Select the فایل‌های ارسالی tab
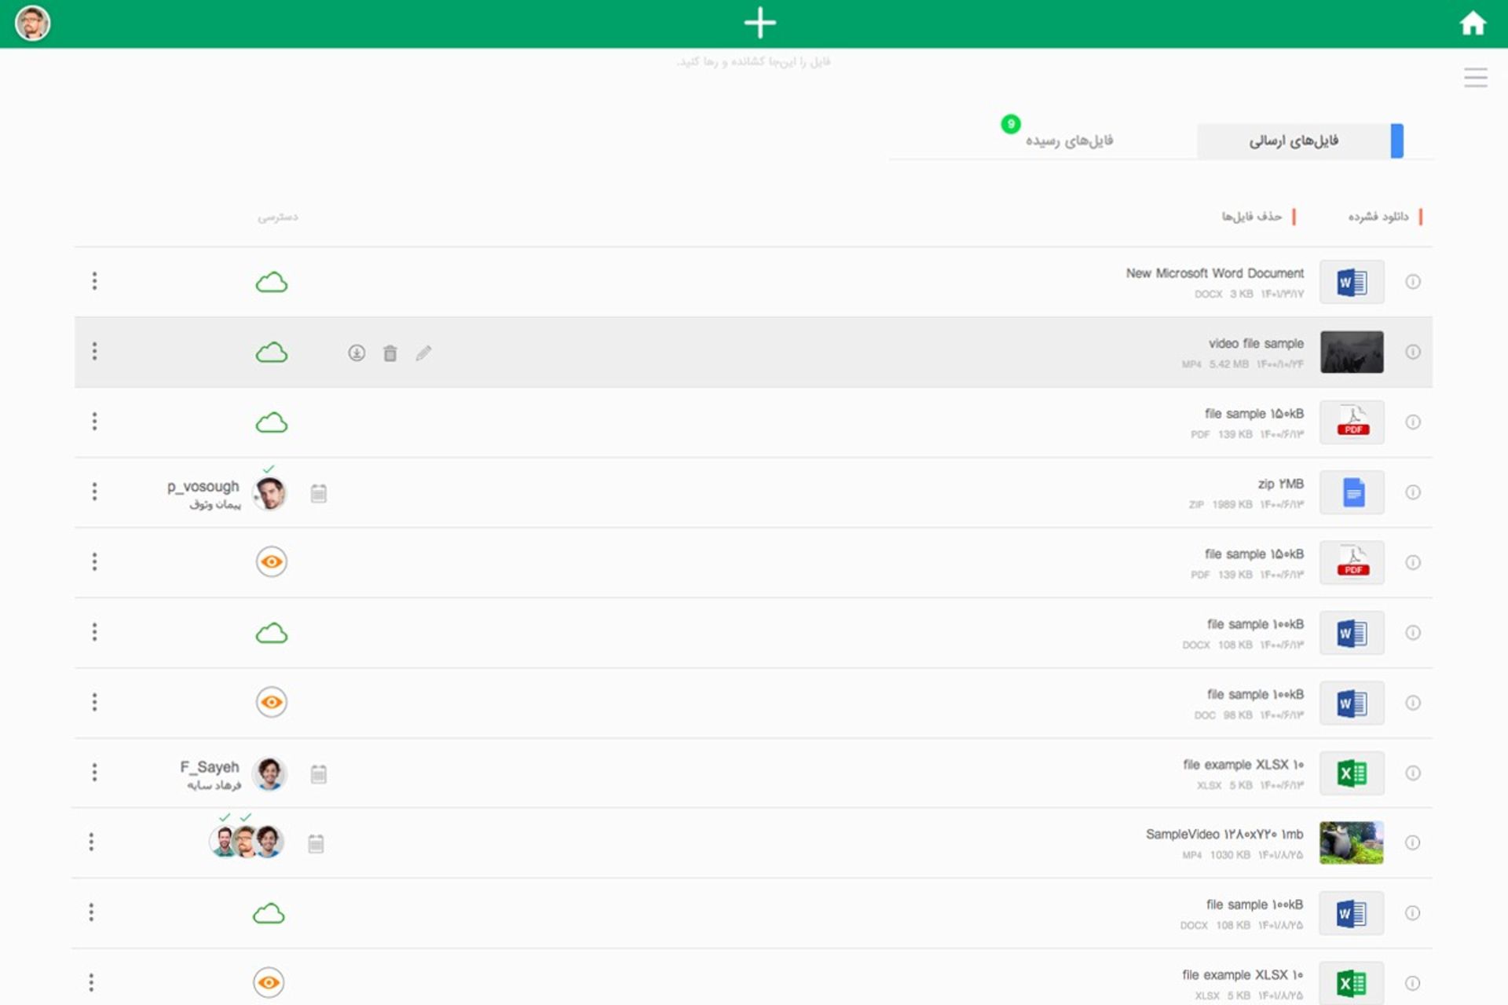Image resolution: width=1508 pixels, height=1005 pixels. tap(1294, 141)
